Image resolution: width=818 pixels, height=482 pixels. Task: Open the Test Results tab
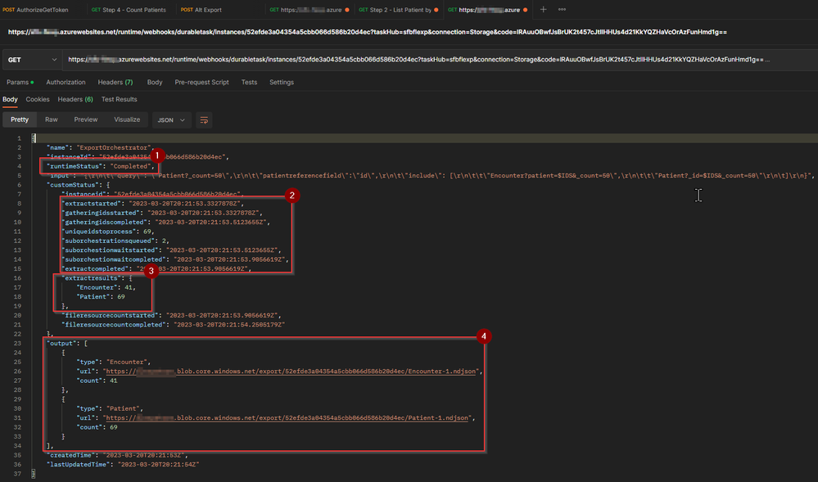point(119,100)
